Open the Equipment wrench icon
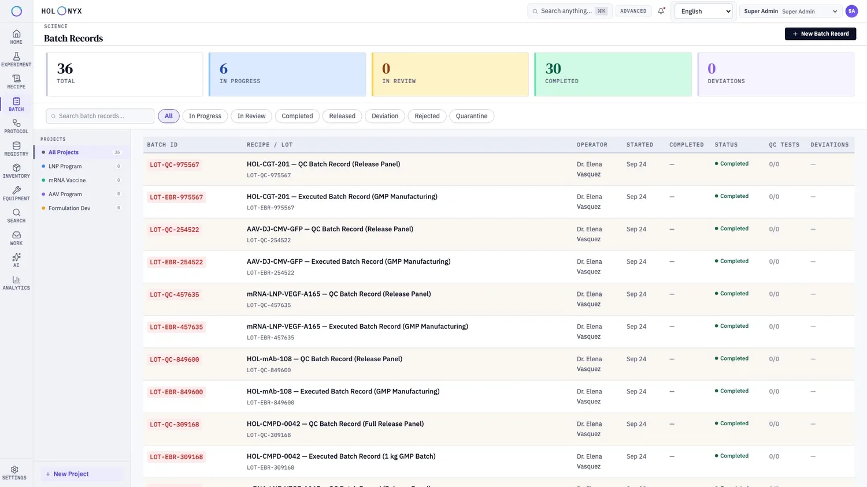The image size is (867, 487). [x=16, y=194]
